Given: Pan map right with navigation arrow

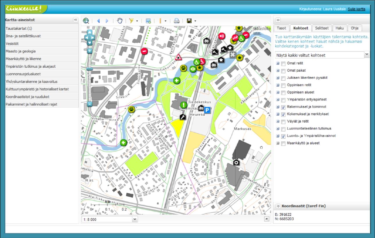Looking at the screenshot, I should (x=93, y=37).
